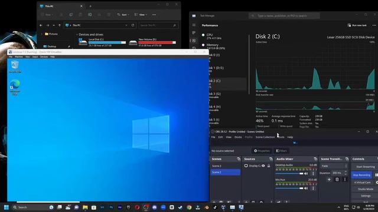Open Mic/Aux three-dot options menu
Screen dimensions: 378x212
313,188
